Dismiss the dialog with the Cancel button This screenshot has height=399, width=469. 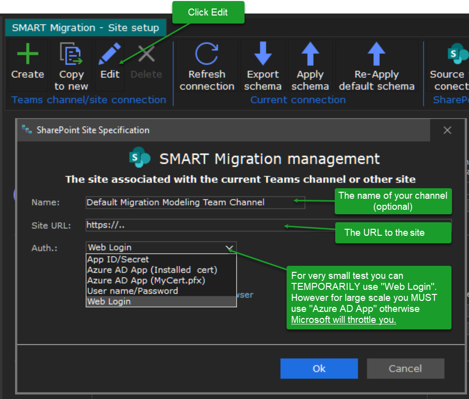point(405,368)
